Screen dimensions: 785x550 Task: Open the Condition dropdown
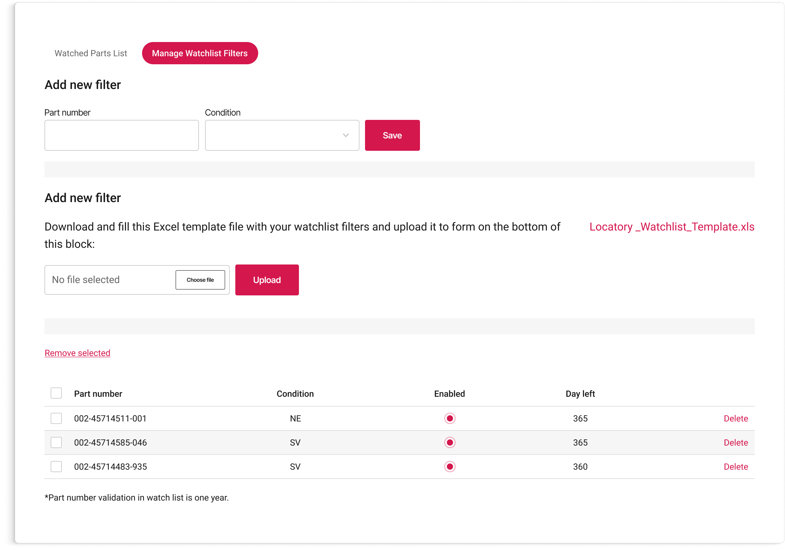point(282,135)
